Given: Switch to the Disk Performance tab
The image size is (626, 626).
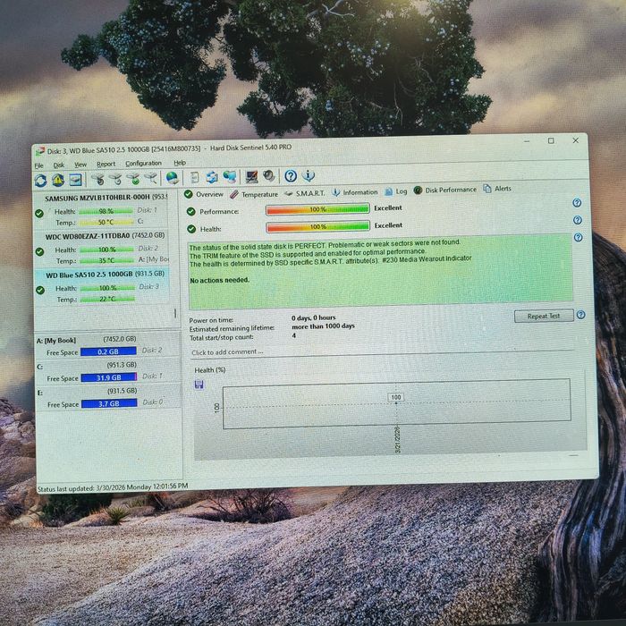Looking at the screenshot, I should pos(445,190).
